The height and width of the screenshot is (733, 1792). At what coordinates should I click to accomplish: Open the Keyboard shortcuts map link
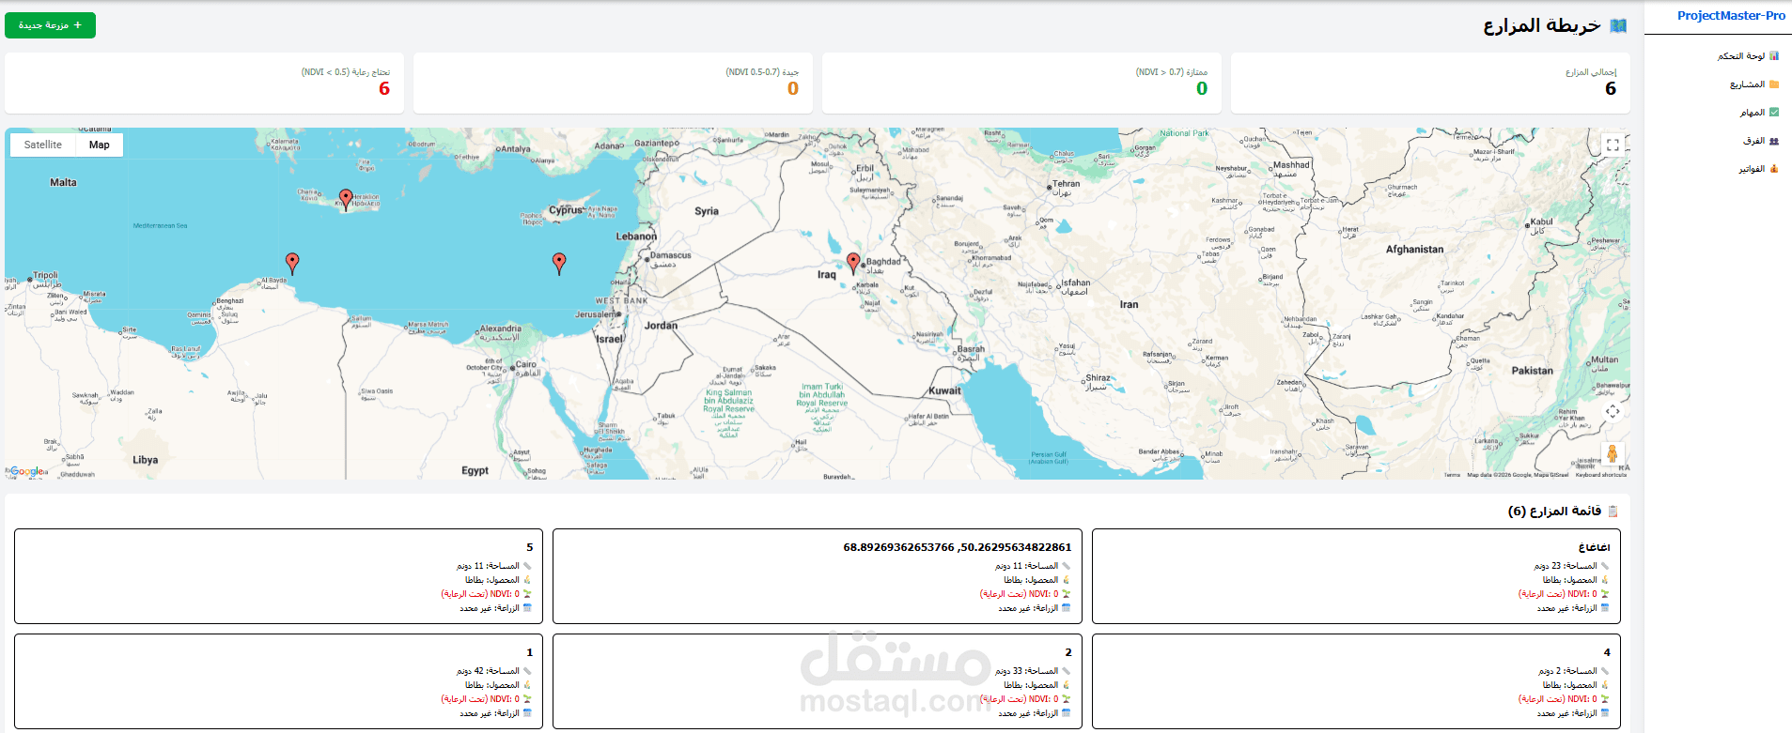[x=1600, y=475]
